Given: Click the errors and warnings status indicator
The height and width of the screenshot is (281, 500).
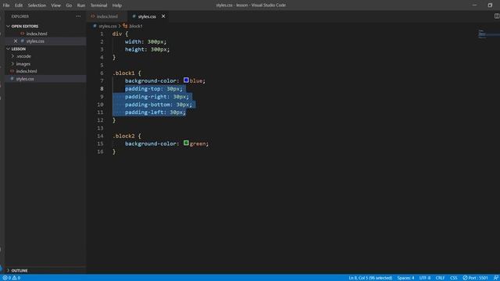Looking at the screenshot, I should [x=12, y=278].
